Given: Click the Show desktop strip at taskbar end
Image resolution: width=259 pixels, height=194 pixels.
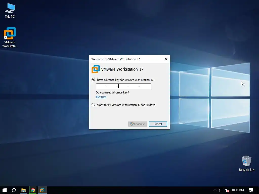Looking at the screenshot, I should tap(258, 190).
